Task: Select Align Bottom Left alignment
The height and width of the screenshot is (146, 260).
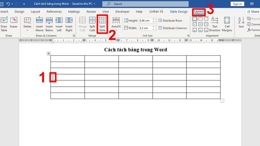Action: point(195,30)
